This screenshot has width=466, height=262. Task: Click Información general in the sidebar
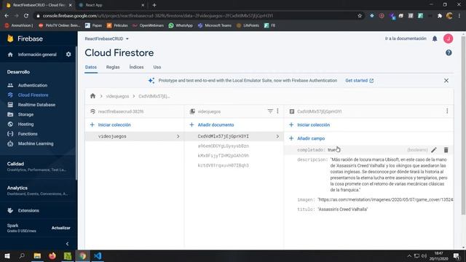[37, 55]
